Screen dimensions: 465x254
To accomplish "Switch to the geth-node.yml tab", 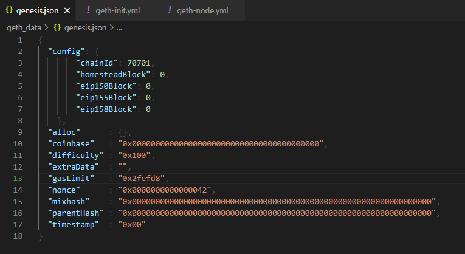I will (x=201, y=10).
